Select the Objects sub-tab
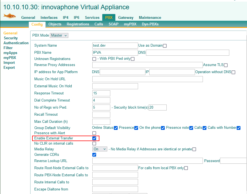Image resolution: width=247 pixels, height=194 pixels. pos(55,24)
